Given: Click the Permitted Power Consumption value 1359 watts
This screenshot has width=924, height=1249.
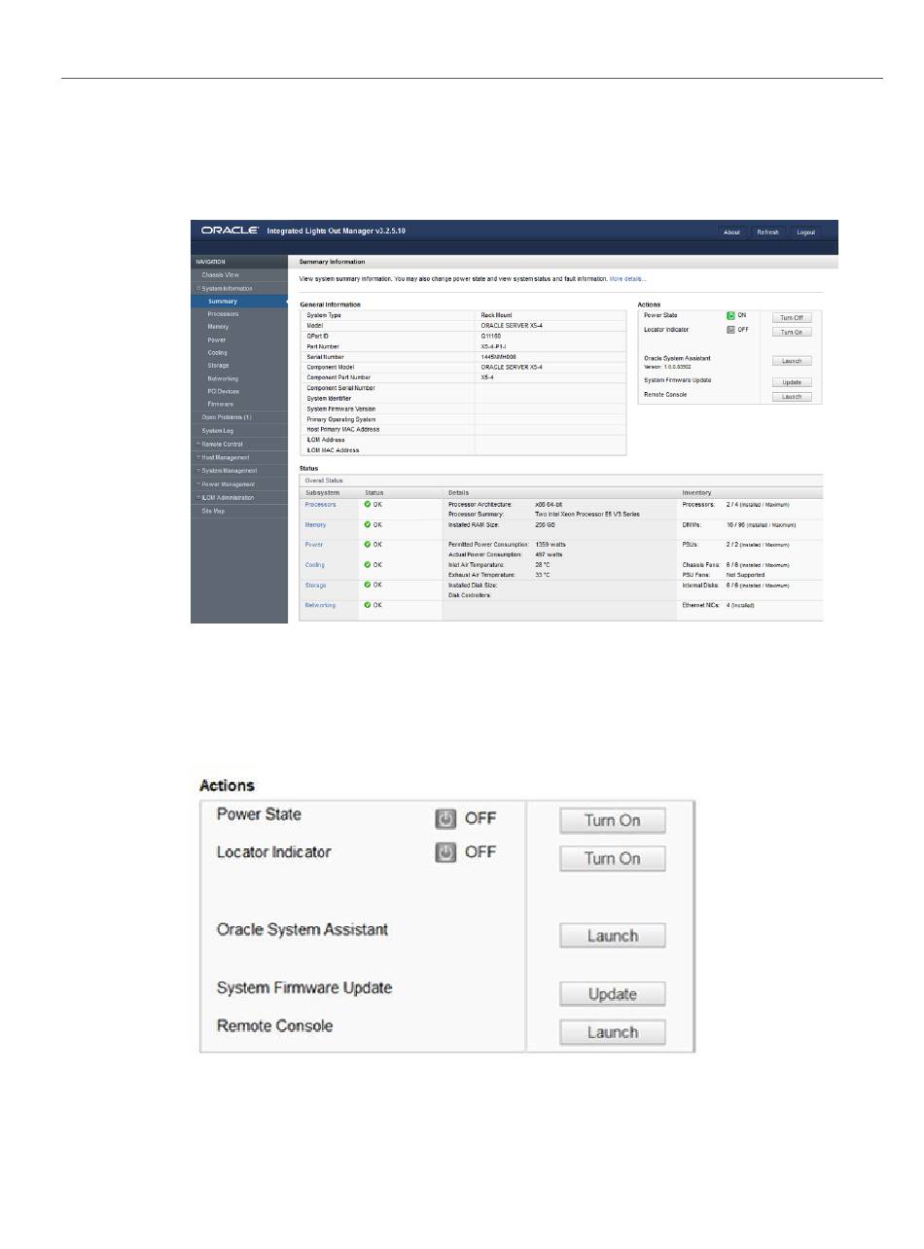Looking at the screenshot, I should [x=553, y=545].
